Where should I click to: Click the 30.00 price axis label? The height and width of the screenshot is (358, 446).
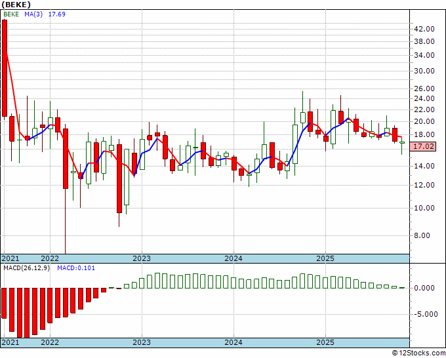(x=424, y=71)
